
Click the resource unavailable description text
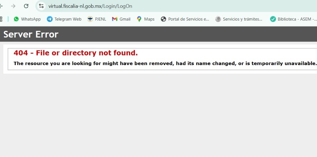(x=165, y=63)
